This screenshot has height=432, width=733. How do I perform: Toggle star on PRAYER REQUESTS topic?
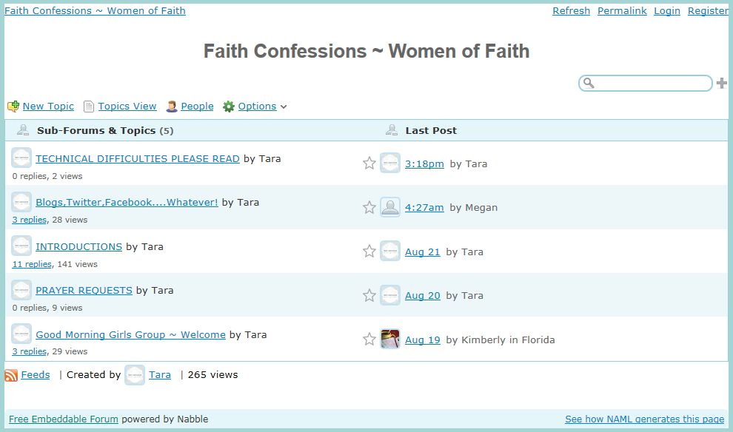click(369, 295)
